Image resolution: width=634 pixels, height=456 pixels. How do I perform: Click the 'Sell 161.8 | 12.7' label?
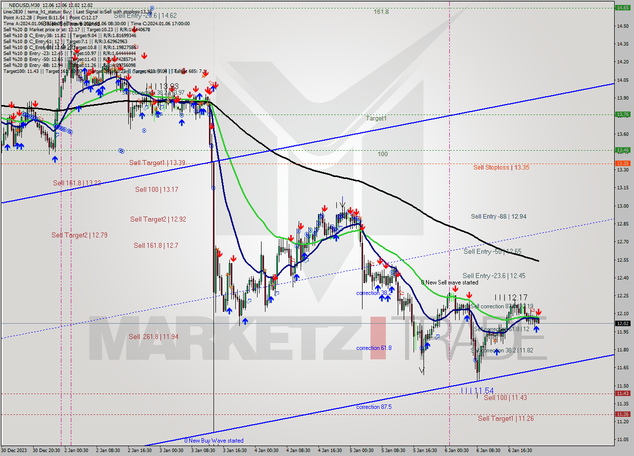pyautogui.click(x=156, y=245)
